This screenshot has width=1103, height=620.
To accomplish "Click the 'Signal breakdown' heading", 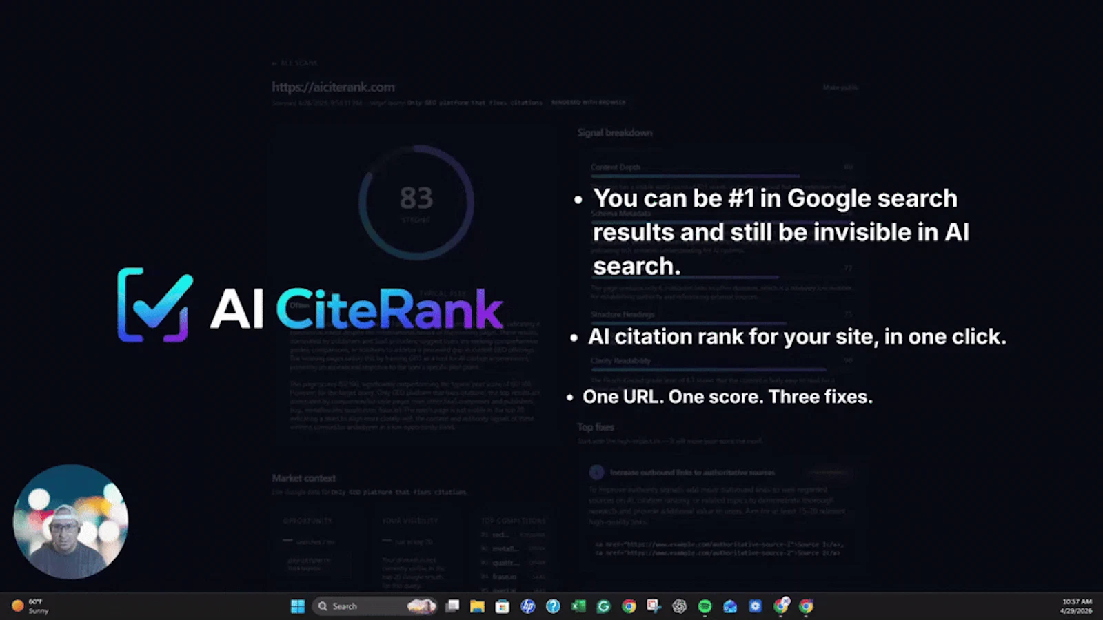I will tap(615, 132).
